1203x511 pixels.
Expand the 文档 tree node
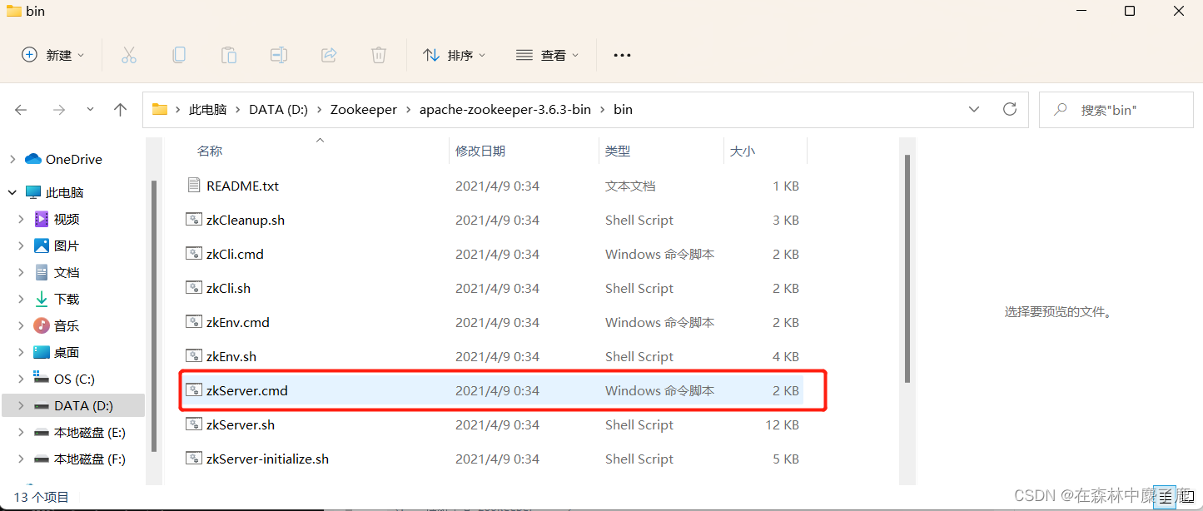point(22,272)
